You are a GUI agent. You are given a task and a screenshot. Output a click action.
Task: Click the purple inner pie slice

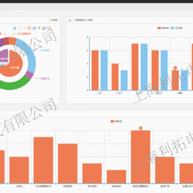tap(4, 55)
